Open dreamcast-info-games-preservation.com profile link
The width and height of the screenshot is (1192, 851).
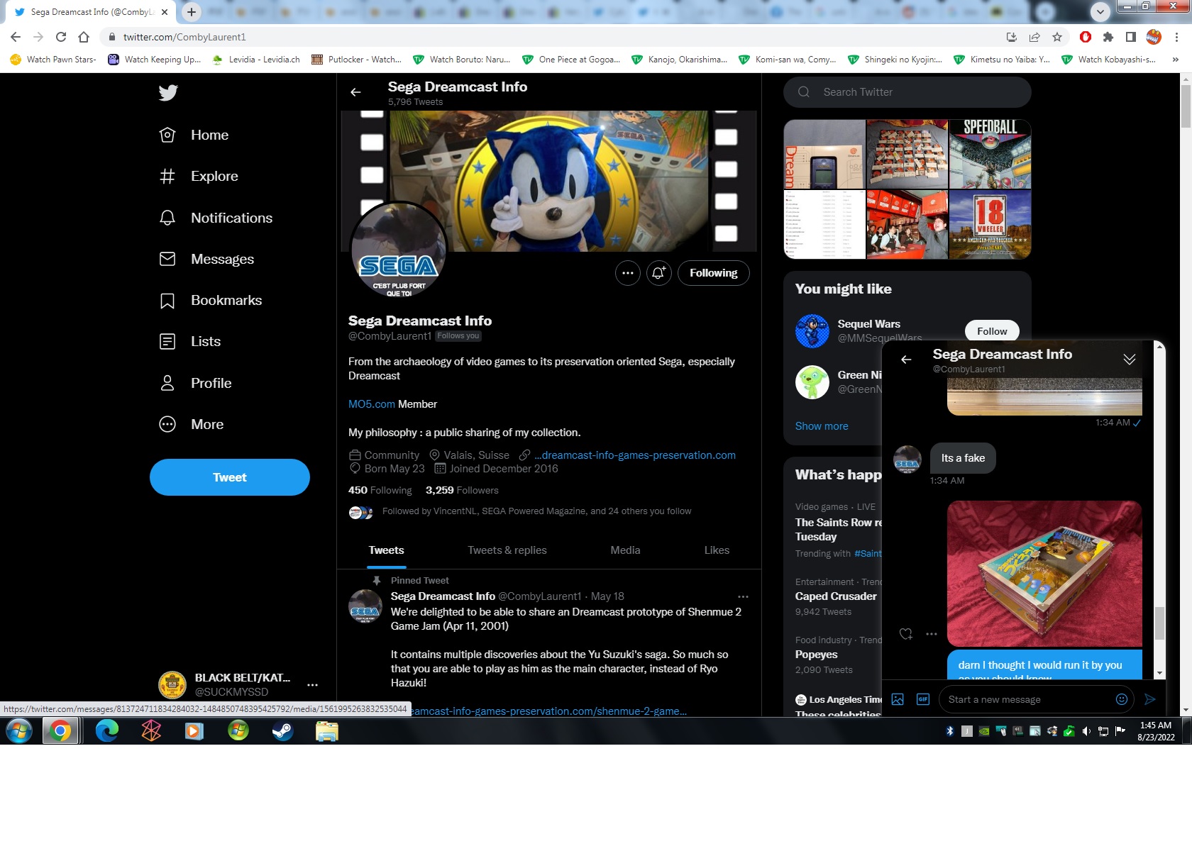click(635, 455)
